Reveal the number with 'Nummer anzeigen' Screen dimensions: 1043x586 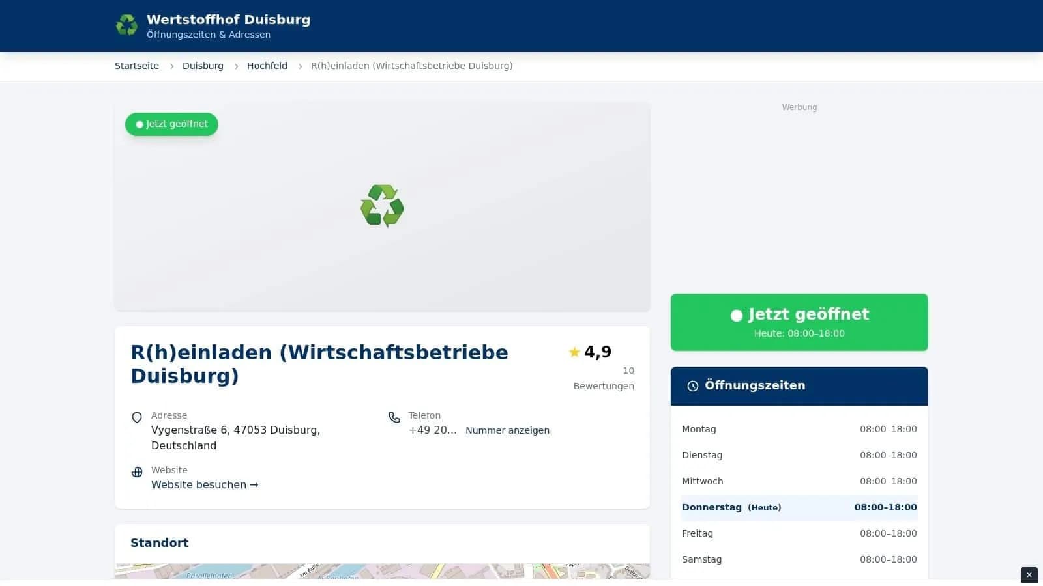[x=507, y=430]
